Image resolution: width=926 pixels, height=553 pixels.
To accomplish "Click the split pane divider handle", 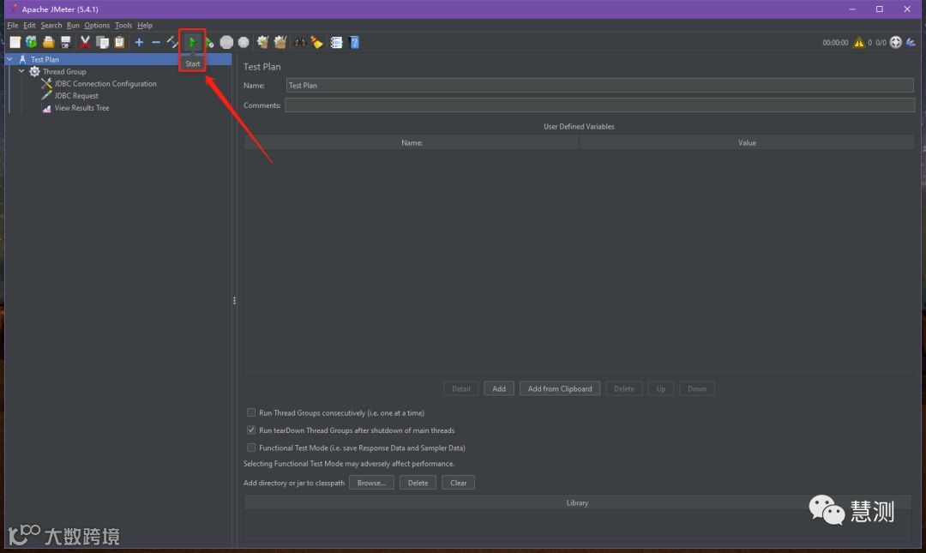I will [x=234, y=301].
